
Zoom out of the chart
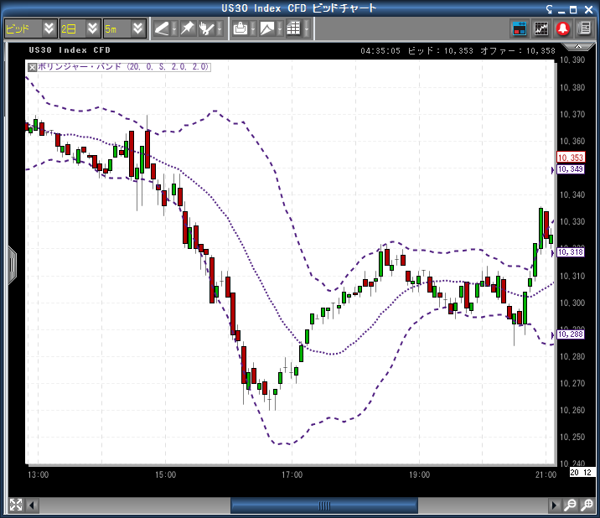pyautogui.click(x=587, y=505)
